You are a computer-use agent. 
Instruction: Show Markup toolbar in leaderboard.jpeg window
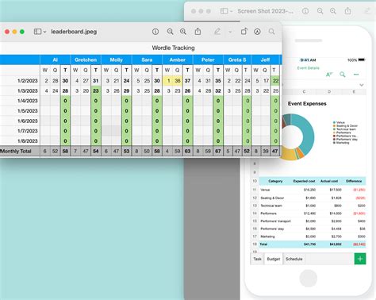(x=257, y=32)
